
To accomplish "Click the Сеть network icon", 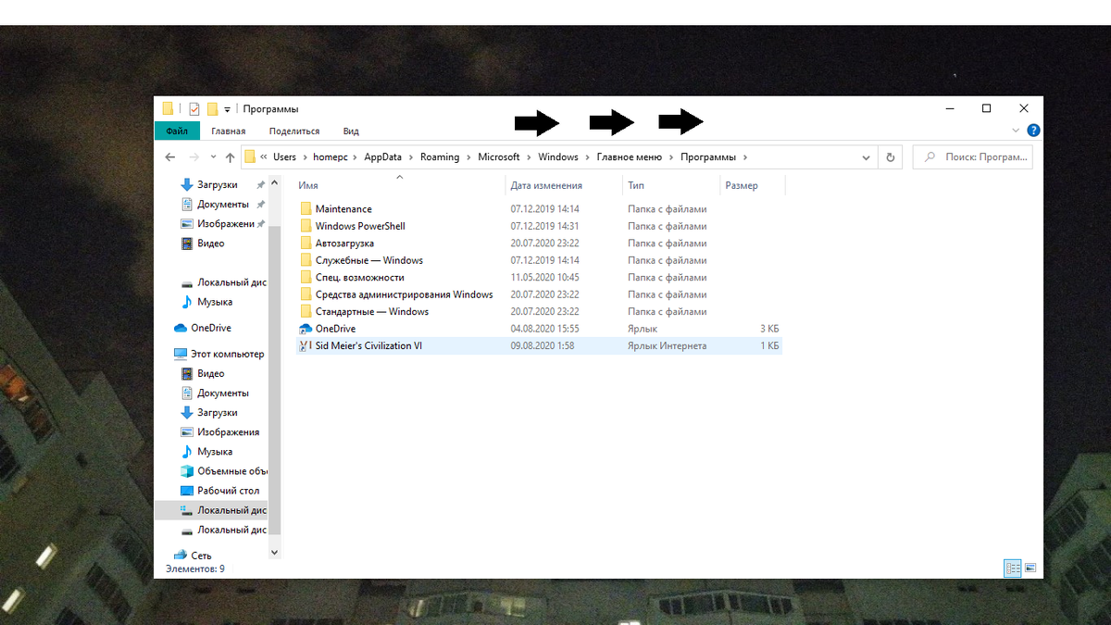I will click(x=181, y=556).
